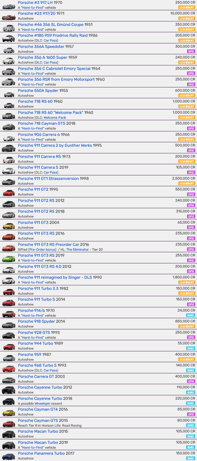Open Porsche 911 GT1 Strassenversion

pyautogui.click(x=48, y=178)
